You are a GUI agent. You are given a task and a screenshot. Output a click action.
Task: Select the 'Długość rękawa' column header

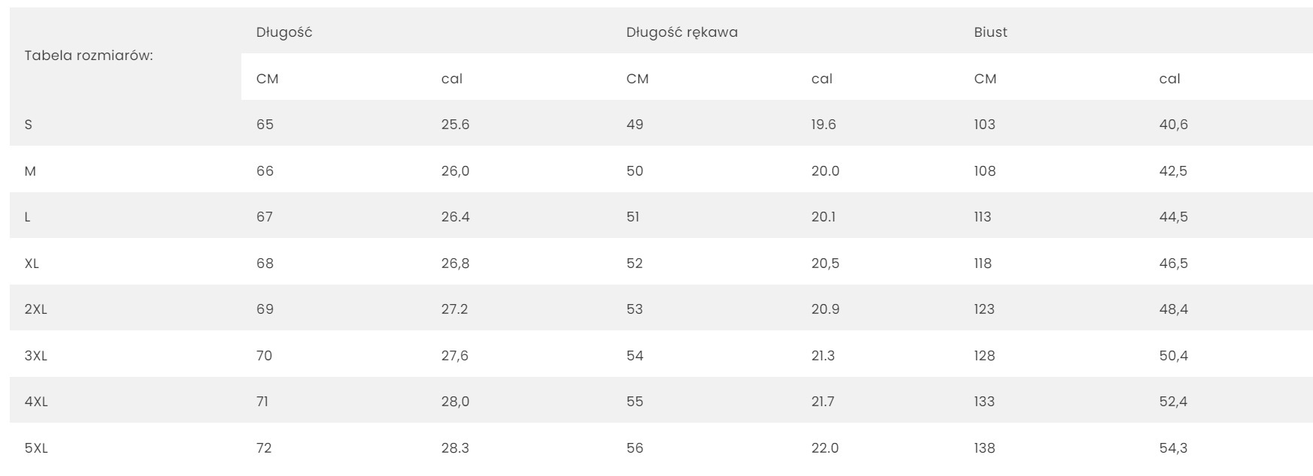(x=682, y=32)
